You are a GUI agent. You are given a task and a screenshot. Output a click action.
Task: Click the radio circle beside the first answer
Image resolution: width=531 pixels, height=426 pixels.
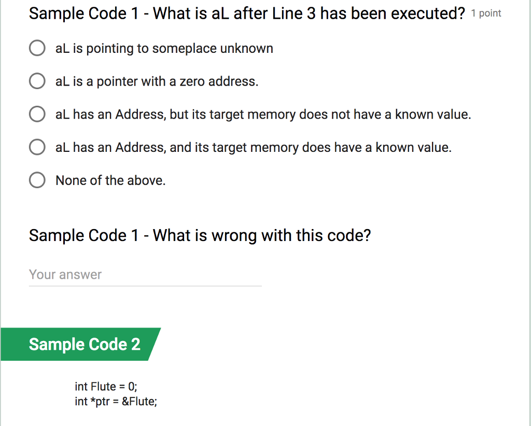coord(37,48)
